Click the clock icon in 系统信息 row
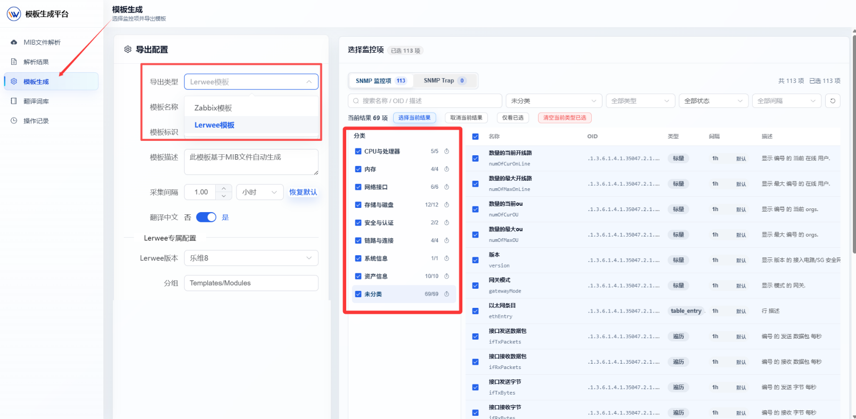Screen dimensions: 856x419 click(x=446, y=258)
